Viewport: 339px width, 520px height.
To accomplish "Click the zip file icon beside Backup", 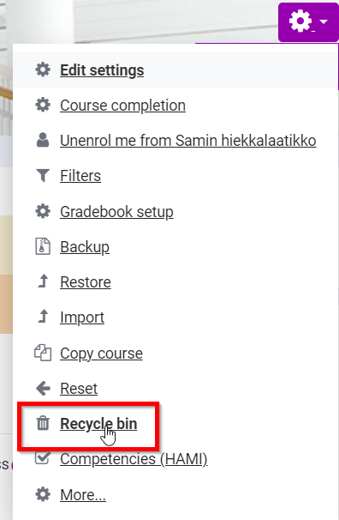I will tap(43, 246).
